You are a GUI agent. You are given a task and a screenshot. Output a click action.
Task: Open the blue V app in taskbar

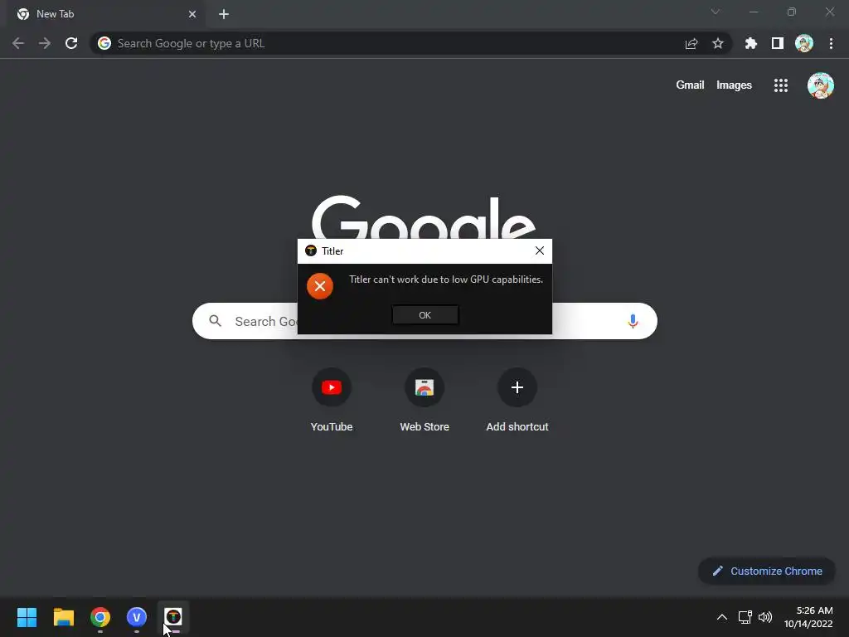pos(137,617)
